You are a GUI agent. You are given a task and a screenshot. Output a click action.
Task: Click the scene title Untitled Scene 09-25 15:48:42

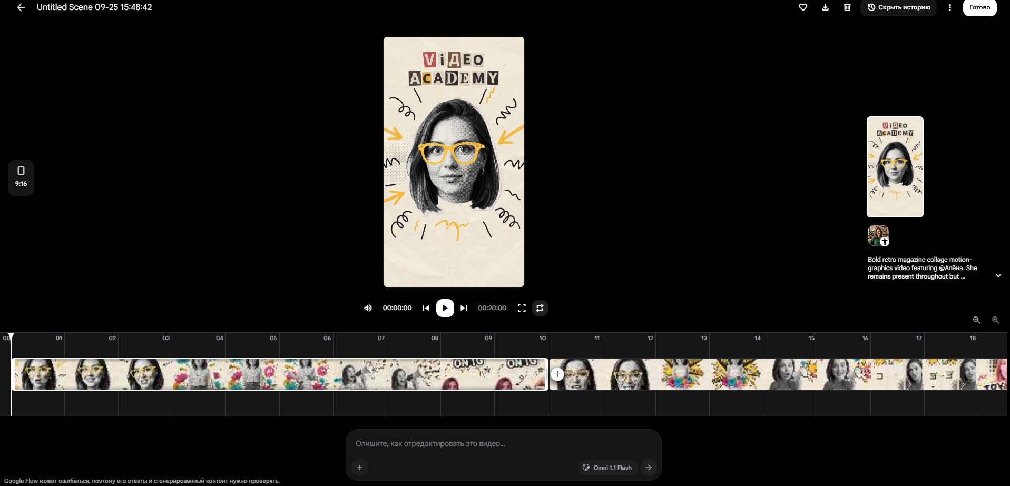tap(94, 7)
